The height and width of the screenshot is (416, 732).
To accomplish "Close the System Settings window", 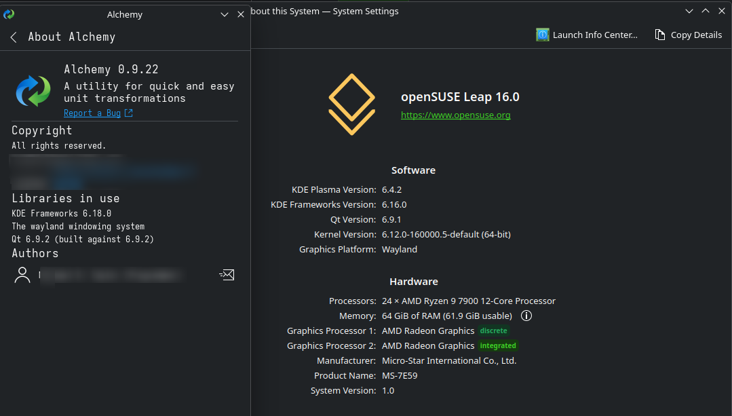I will pos(720,12).
